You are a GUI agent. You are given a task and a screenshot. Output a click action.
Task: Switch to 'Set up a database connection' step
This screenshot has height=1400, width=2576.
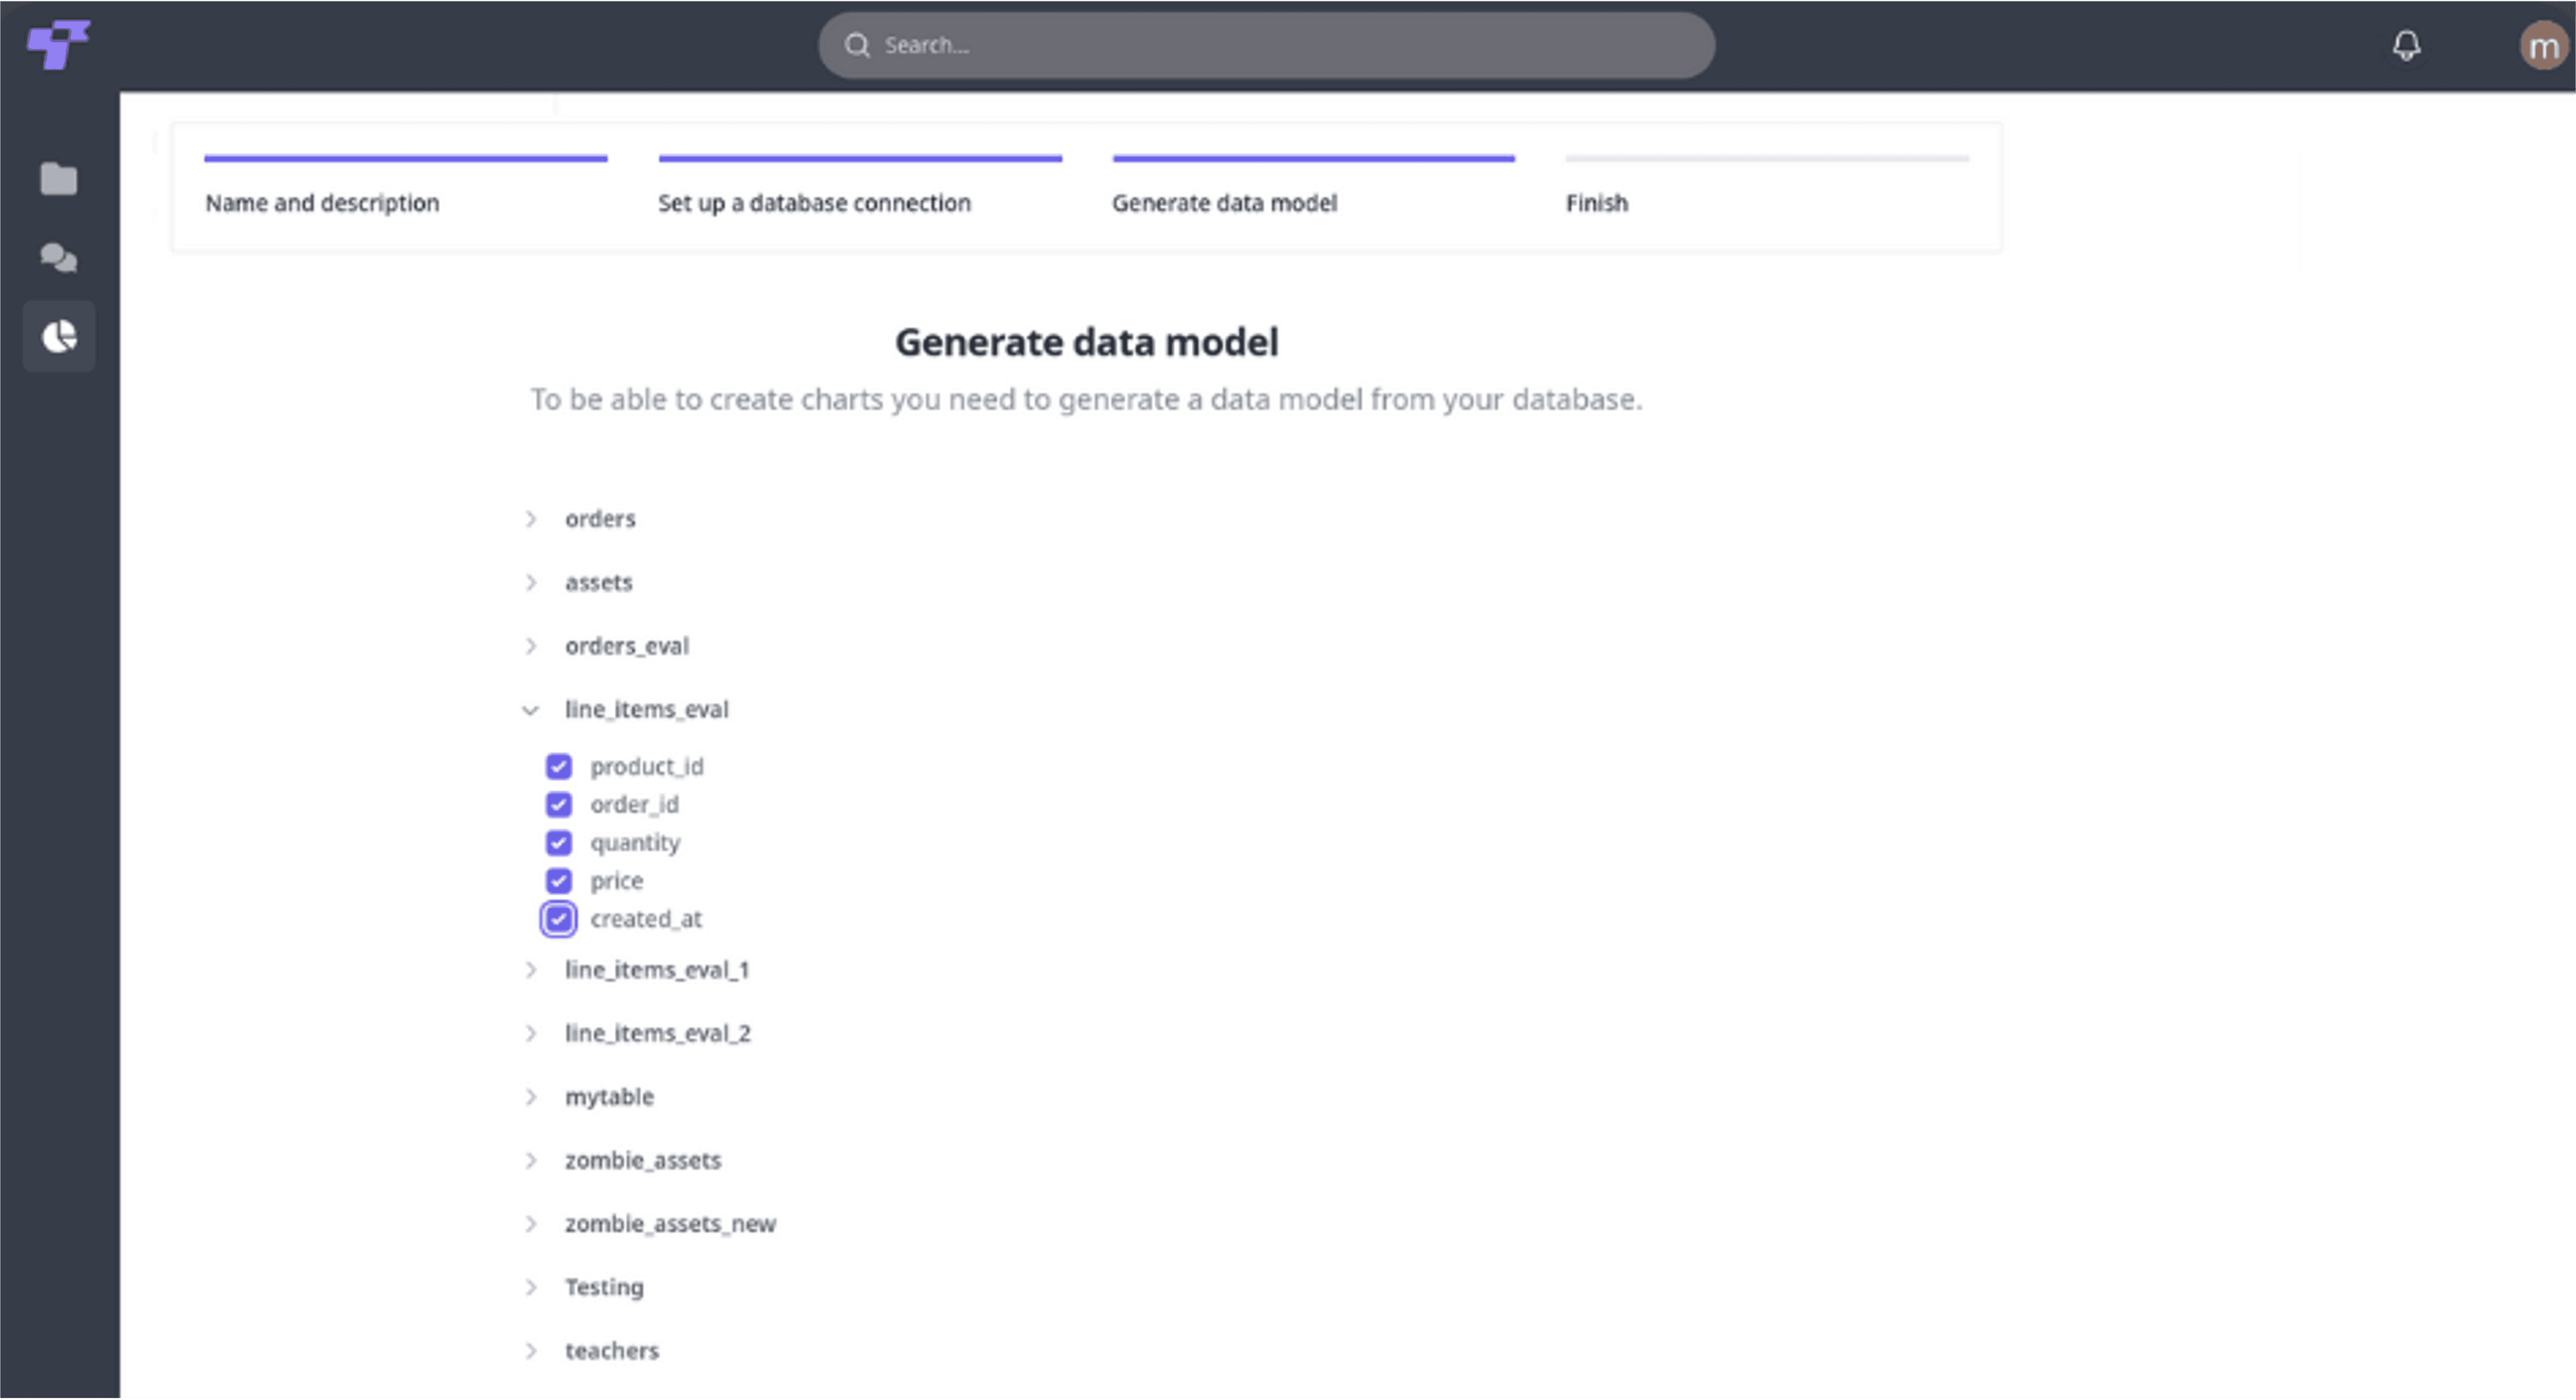click(814, 203)
